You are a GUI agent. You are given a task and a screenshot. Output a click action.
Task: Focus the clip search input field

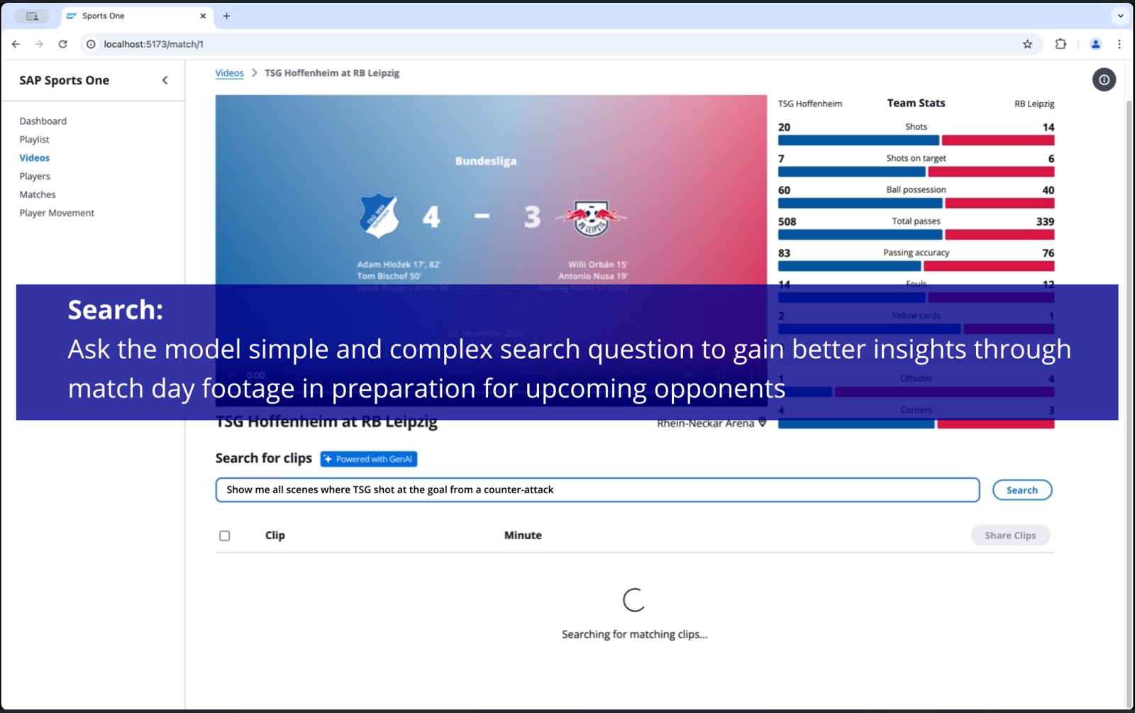coord(597,490)
